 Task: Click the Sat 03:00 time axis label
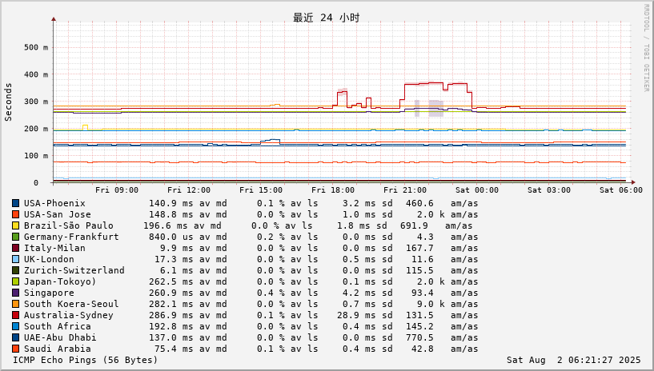549,189
